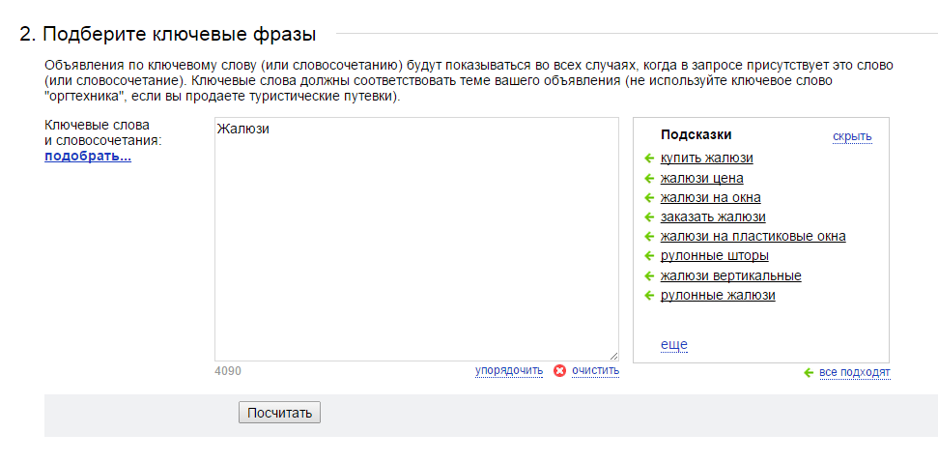The width and height of the screenshot is (938, 462).
Task: Click green arrow next to 'заказать жалюзи'
Action: pyautogui.click(x=650, y=217)
